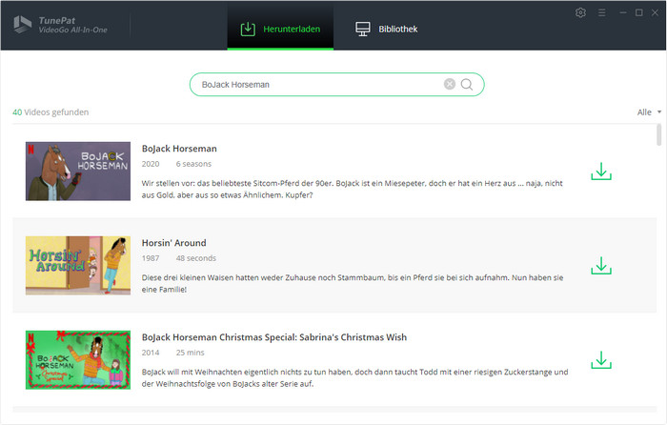Download the BoJack Horseman series

tap(600, 172)
